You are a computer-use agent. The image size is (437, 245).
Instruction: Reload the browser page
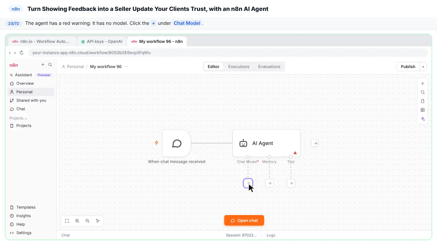tap(22, 53)
